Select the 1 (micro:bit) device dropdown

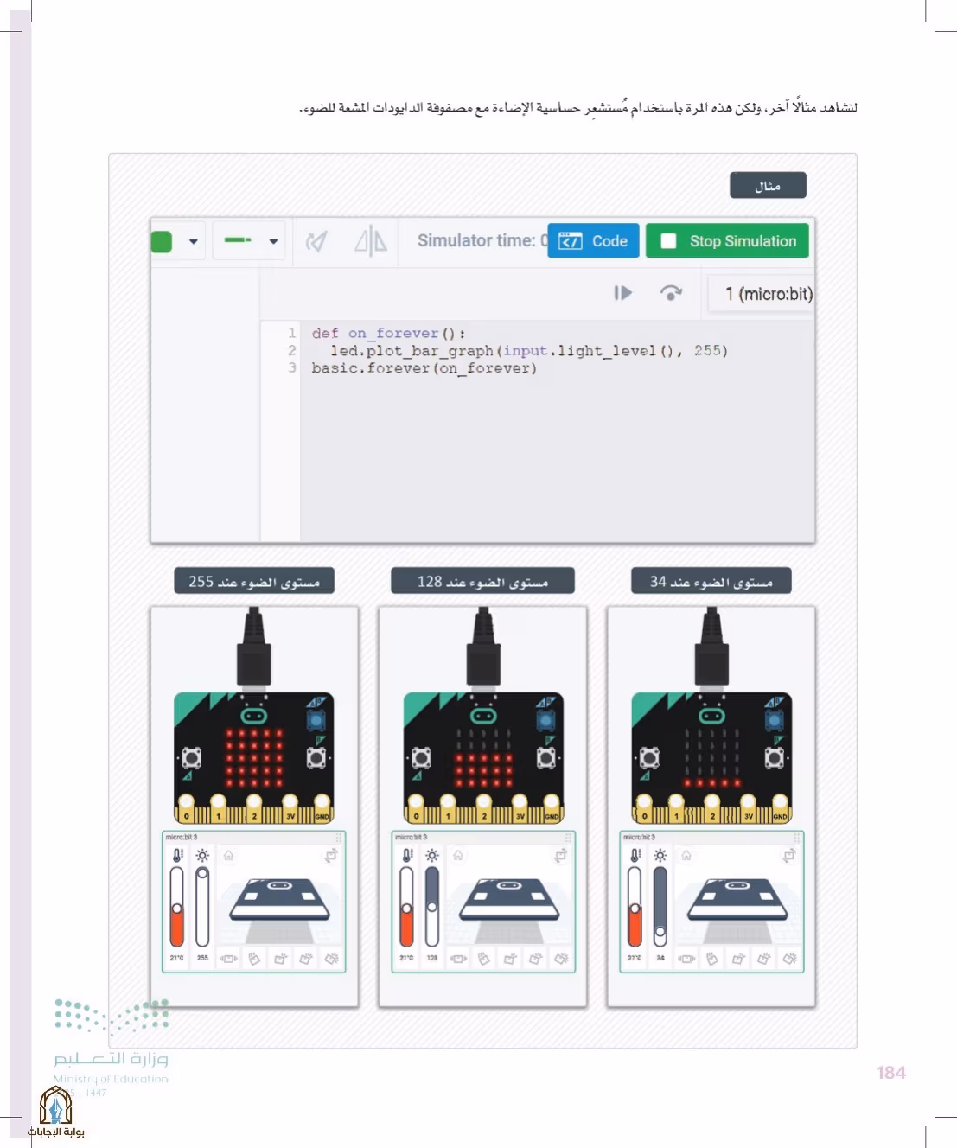click(x=762, y=294)
